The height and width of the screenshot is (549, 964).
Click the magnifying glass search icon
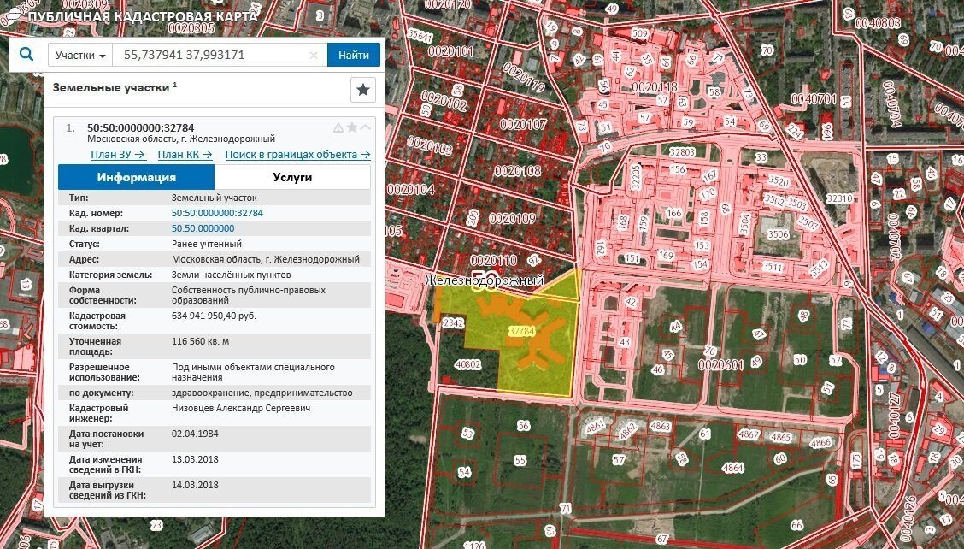click(26, 54)
